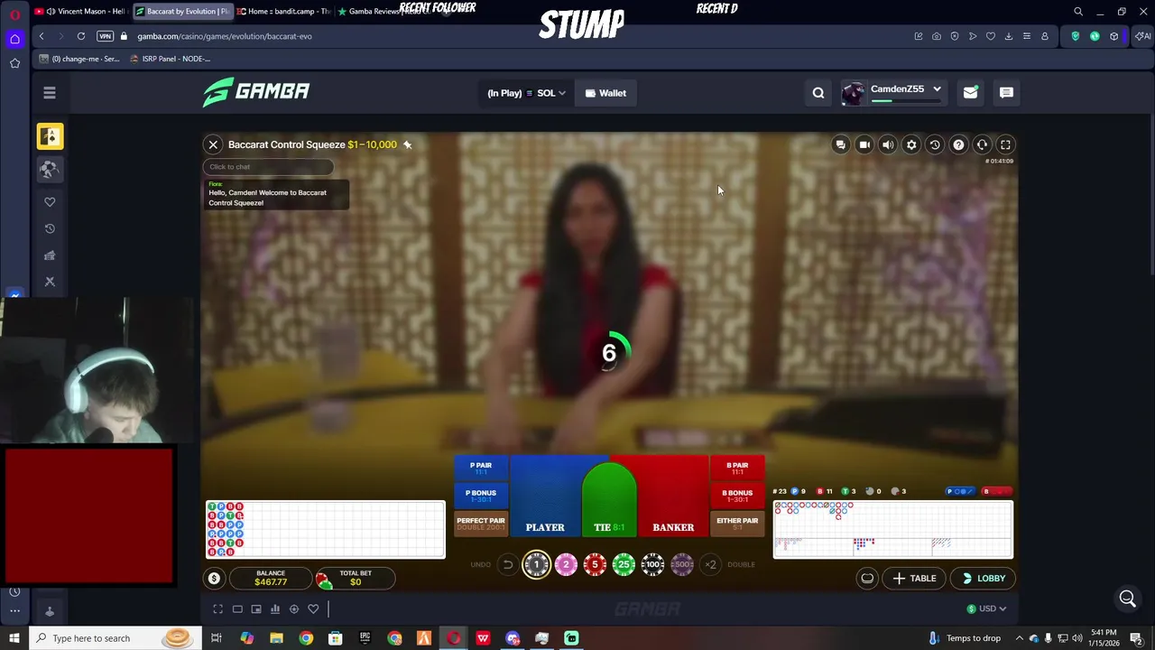The image size is (1155, 650).
Task: Toggle the Banker road prediction
Action: pos(996,491)
